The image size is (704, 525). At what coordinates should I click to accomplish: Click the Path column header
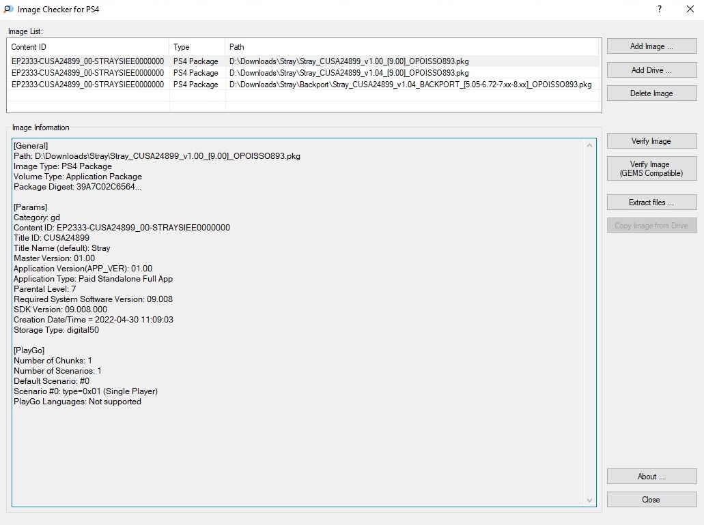click(x=412, y=46)
